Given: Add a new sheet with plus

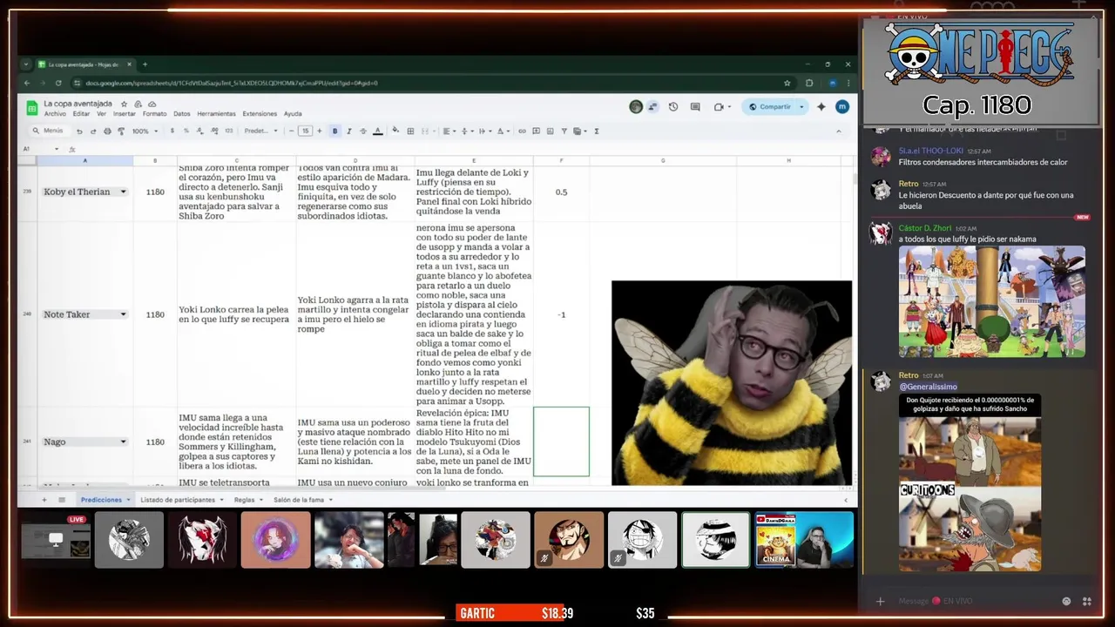Looking at the screenshot, I should tap(44, 500).
